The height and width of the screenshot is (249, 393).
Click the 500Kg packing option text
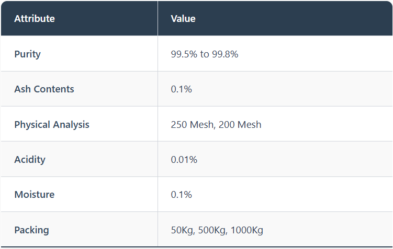[x=211, y=230]
